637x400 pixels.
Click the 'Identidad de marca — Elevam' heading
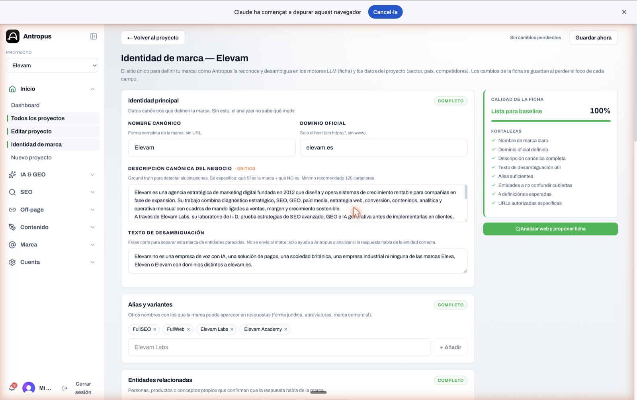185,58
